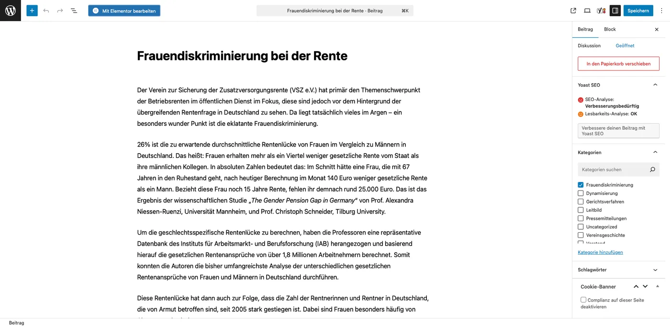
Task: Redo the last change
Action: click(60, 11)
